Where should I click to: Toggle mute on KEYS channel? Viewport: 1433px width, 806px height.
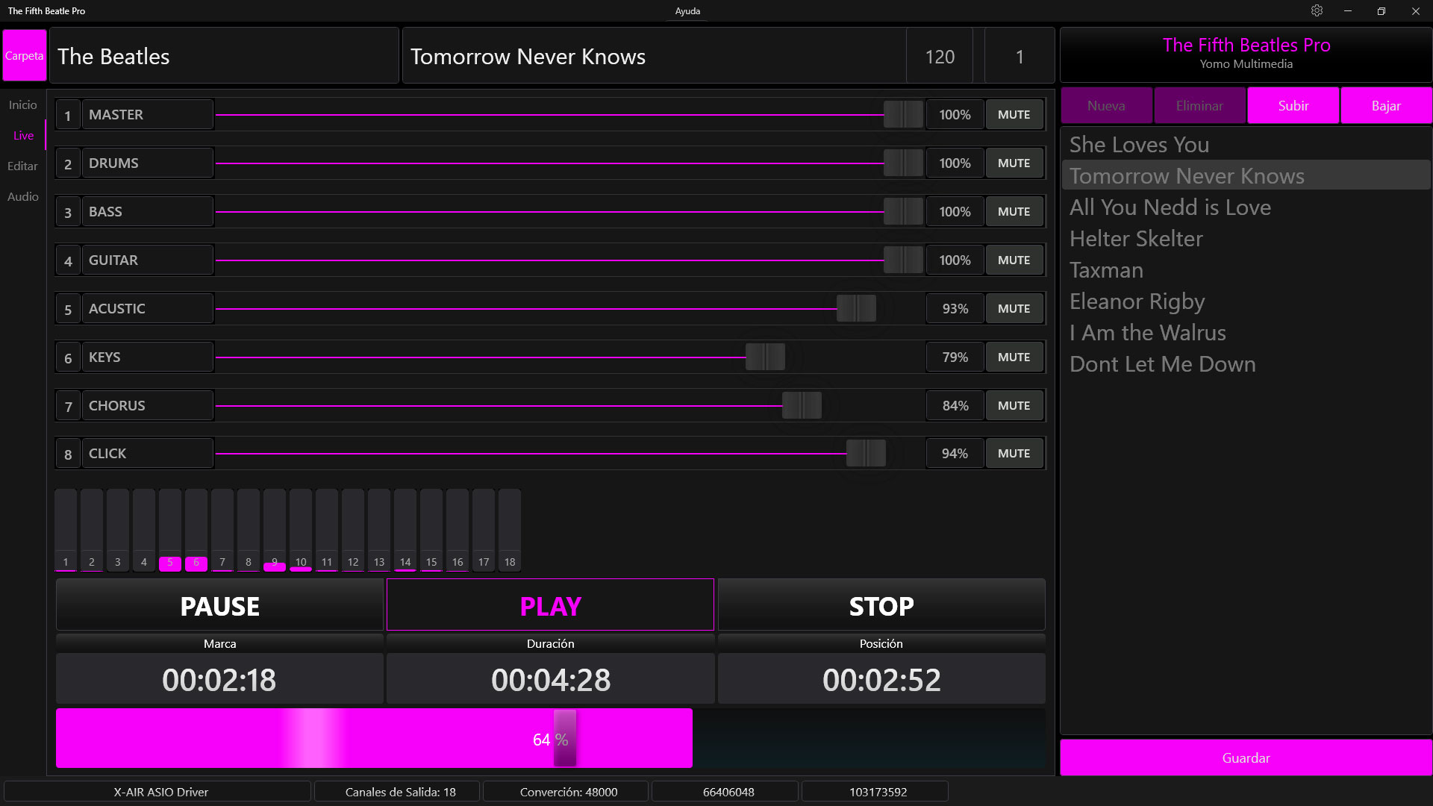click(1014, 357)
